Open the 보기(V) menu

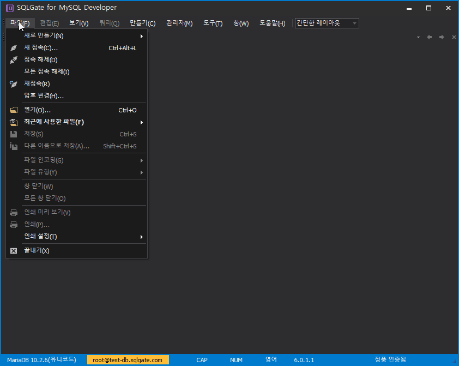(x=78, y=23)
